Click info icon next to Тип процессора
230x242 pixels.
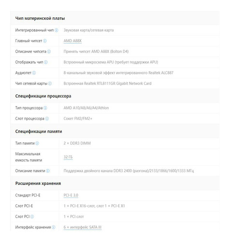point(45,108)
